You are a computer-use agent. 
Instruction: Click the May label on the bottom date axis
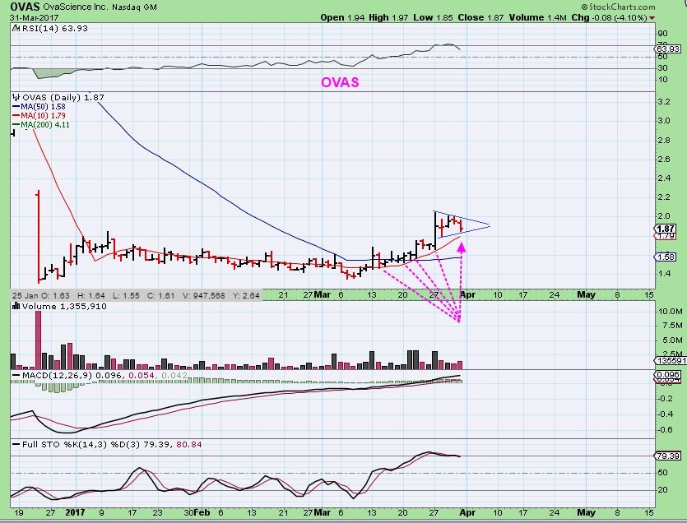point(586,512)
